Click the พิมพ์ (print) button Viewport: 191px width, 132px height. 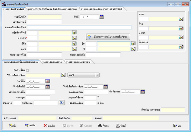(121, 126)
